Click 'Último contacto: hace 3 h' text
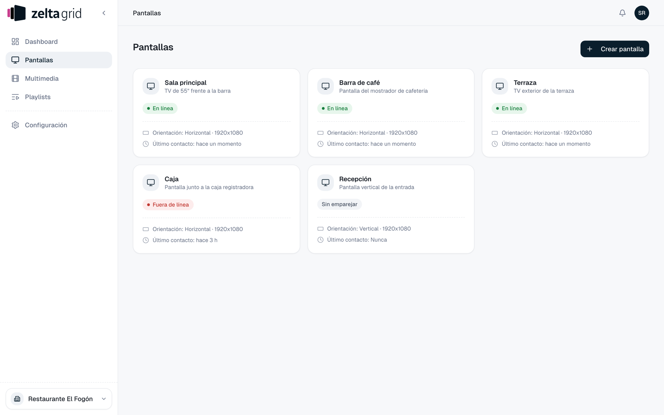This screenshot has height=415, width=664. [185, 240]
